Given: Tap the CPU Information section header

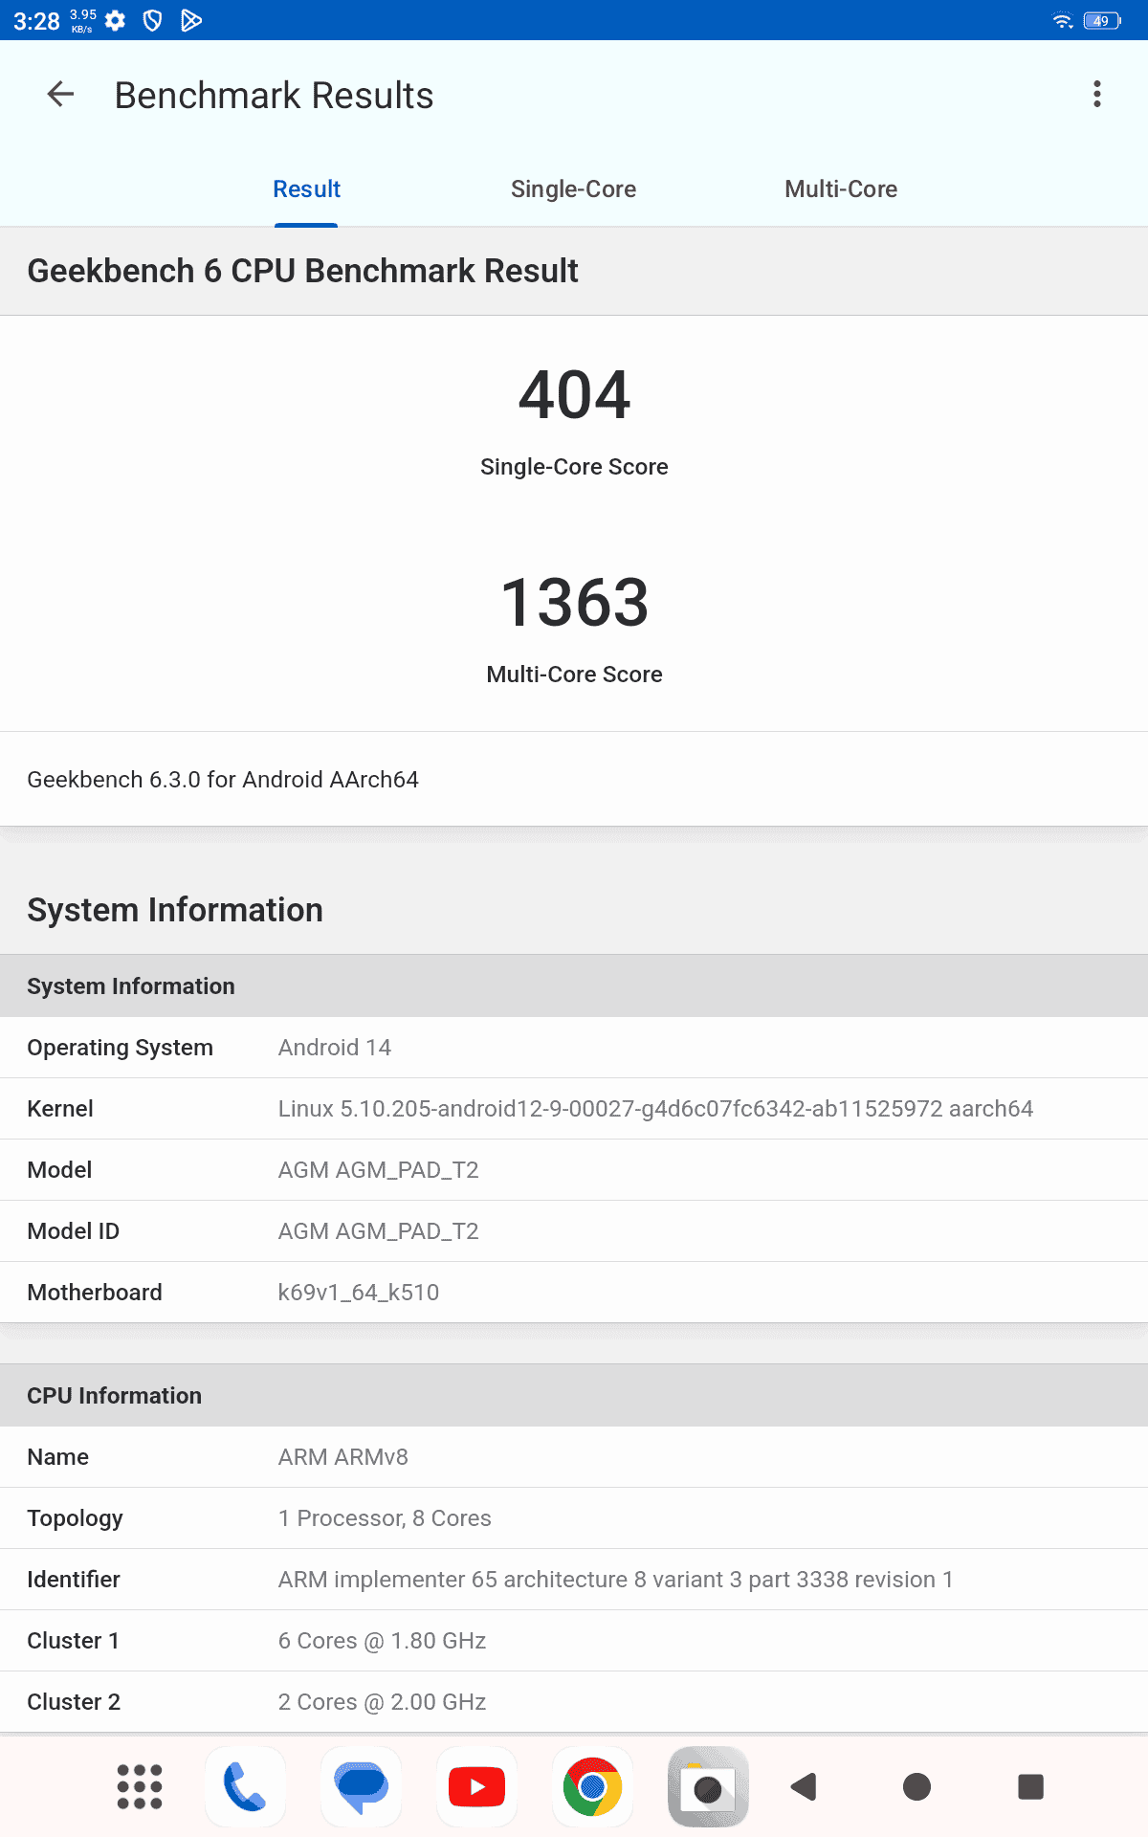Looking at the screenshot, I should point(574,1396).
